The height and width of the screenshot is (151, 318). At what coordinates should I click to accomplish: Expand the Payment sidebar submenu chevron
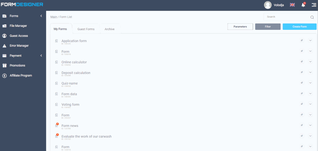click(41, 56)
